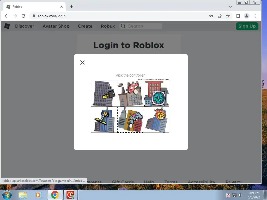Click the browser forward arrow
The height and width of the screenshot is (200, 267).
click(15, 16)
